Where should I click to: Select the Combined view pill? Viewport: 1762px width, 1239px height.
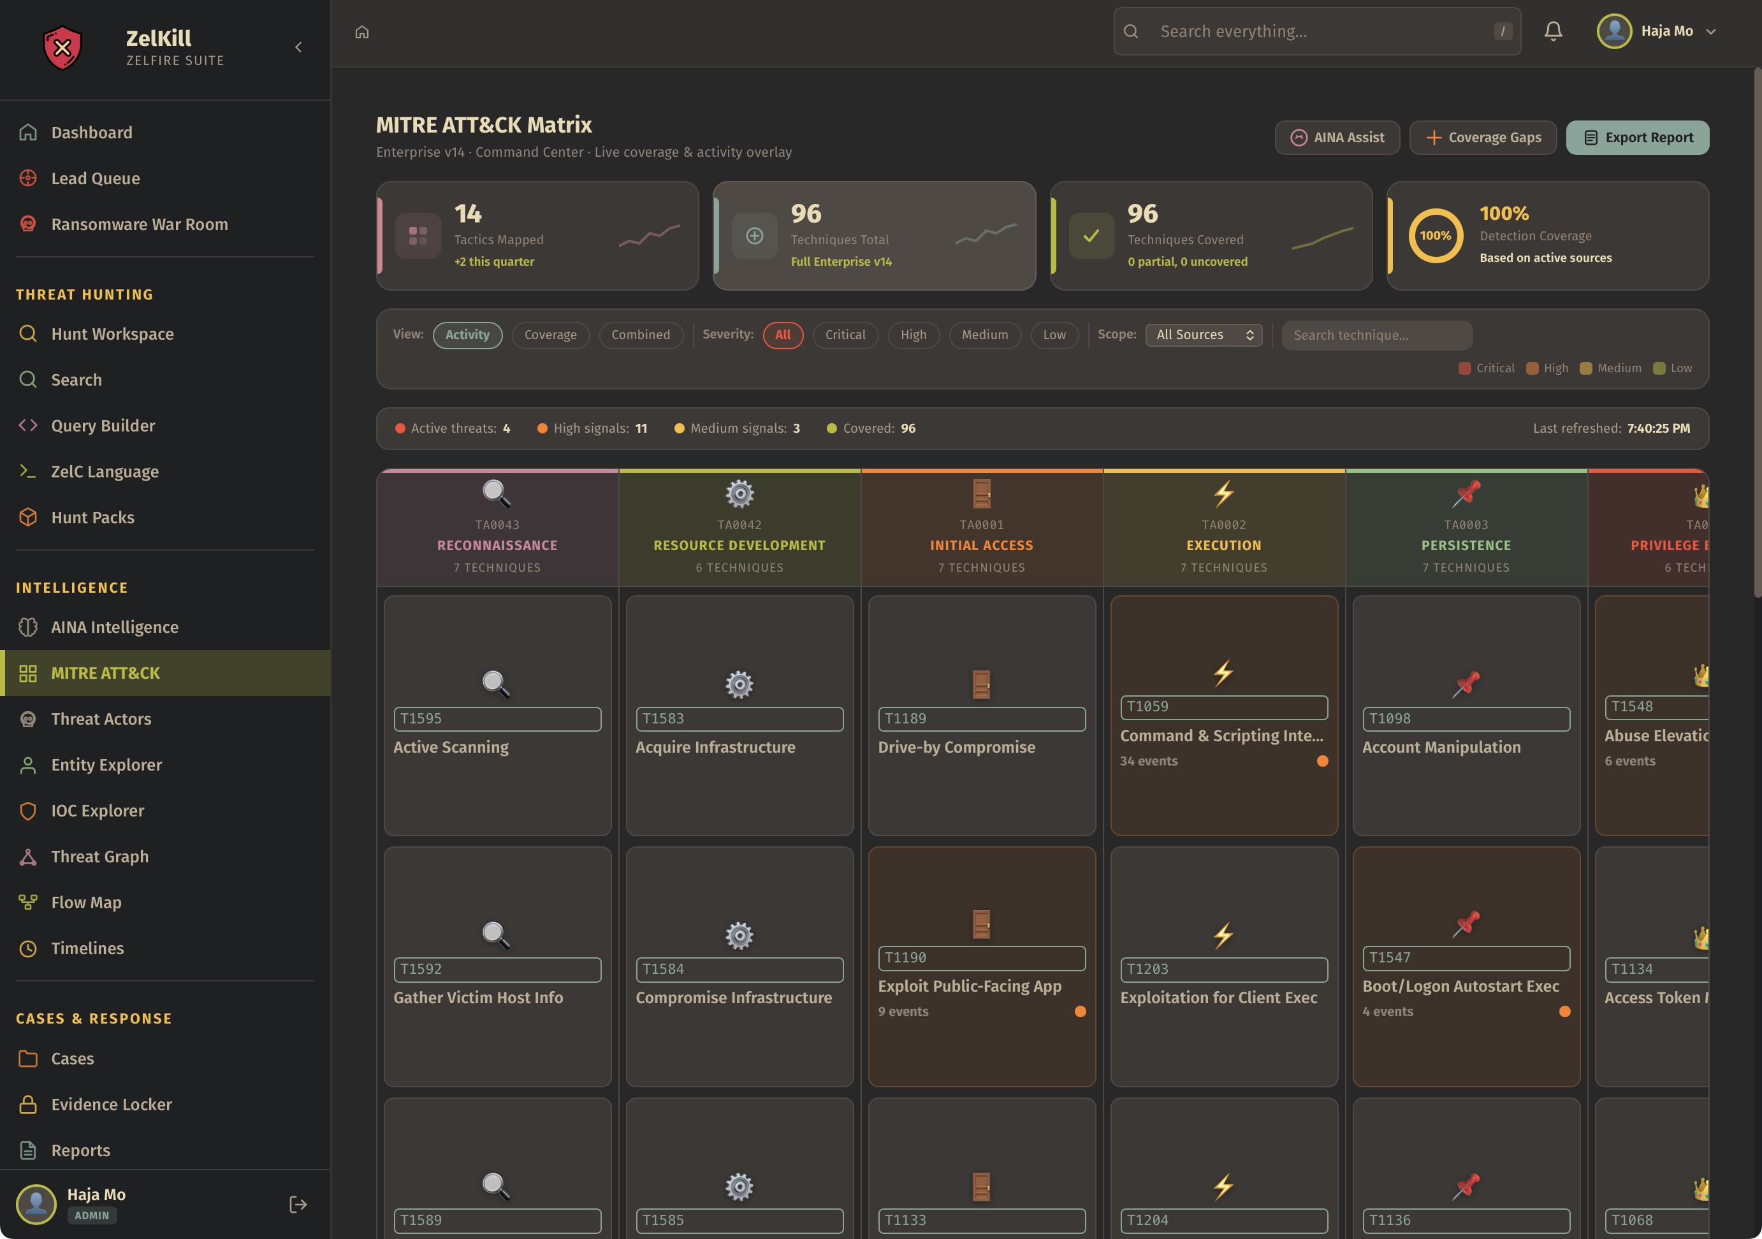tap(640, 335)
